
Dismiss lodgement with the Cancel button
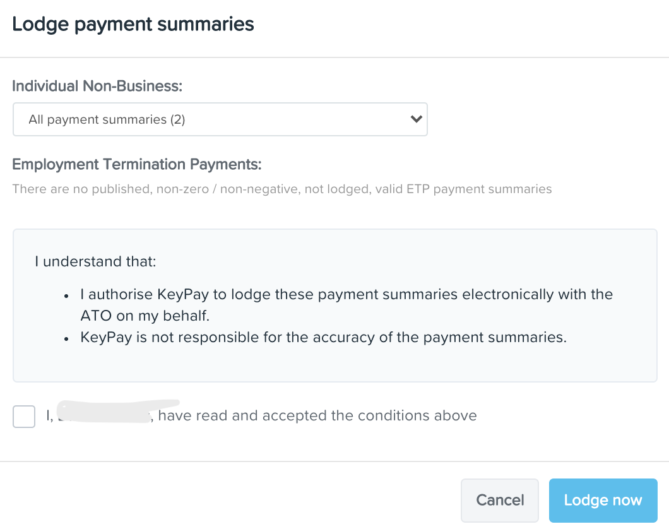(499, 500)
